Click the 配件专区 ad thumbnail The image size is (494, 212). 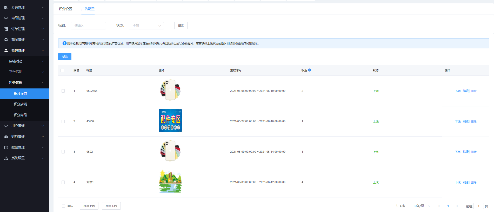[170, 120]
